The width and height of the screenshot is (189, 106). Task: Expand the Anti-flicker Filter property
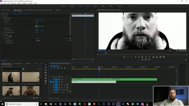coord(3,32)
